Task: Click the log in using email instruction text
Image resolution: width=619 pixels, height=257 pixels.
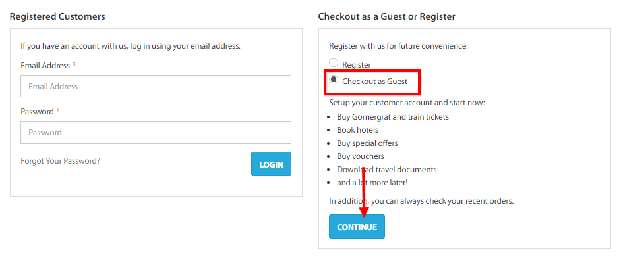Action: point(131,46)
